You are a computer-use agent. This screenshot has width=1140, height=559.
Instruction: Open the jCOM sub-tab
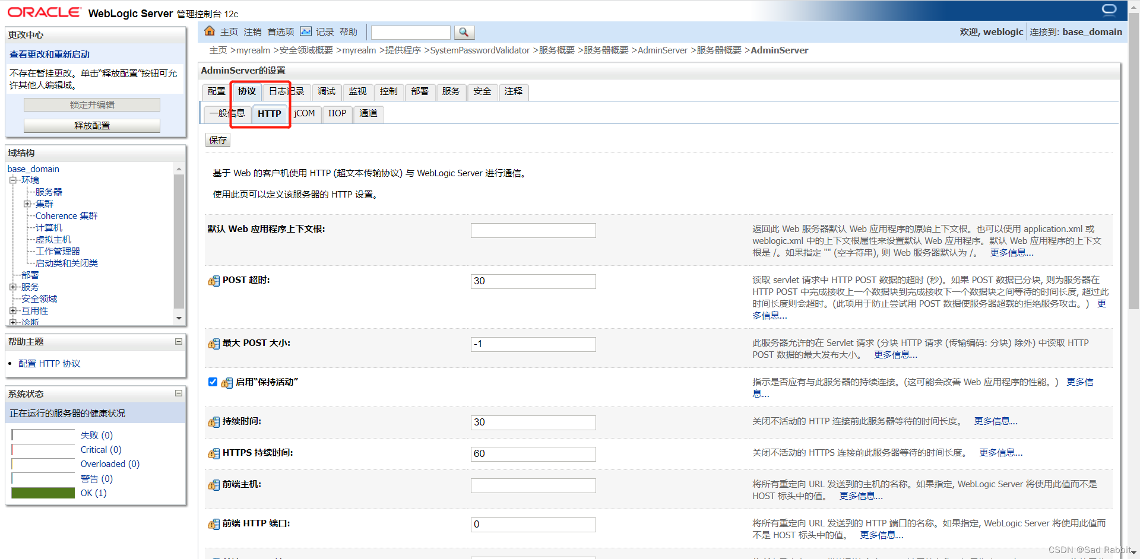pyautogui.click(x=305, y=113)
